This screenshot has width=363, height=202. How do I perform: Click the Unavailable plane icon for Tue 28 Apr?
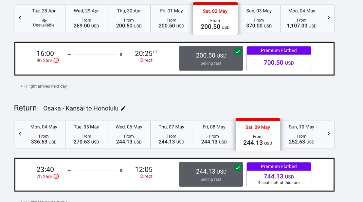(44, 21)
